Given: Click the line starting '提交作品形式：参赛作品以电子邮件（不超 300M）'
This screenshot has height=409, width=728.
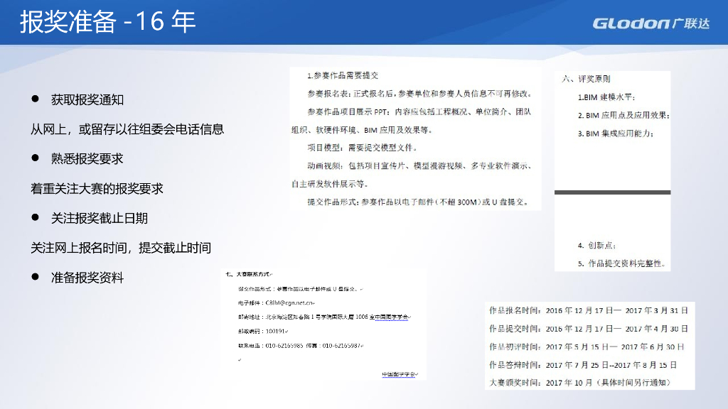Looking at the screenshot, I should click(418, 202).
